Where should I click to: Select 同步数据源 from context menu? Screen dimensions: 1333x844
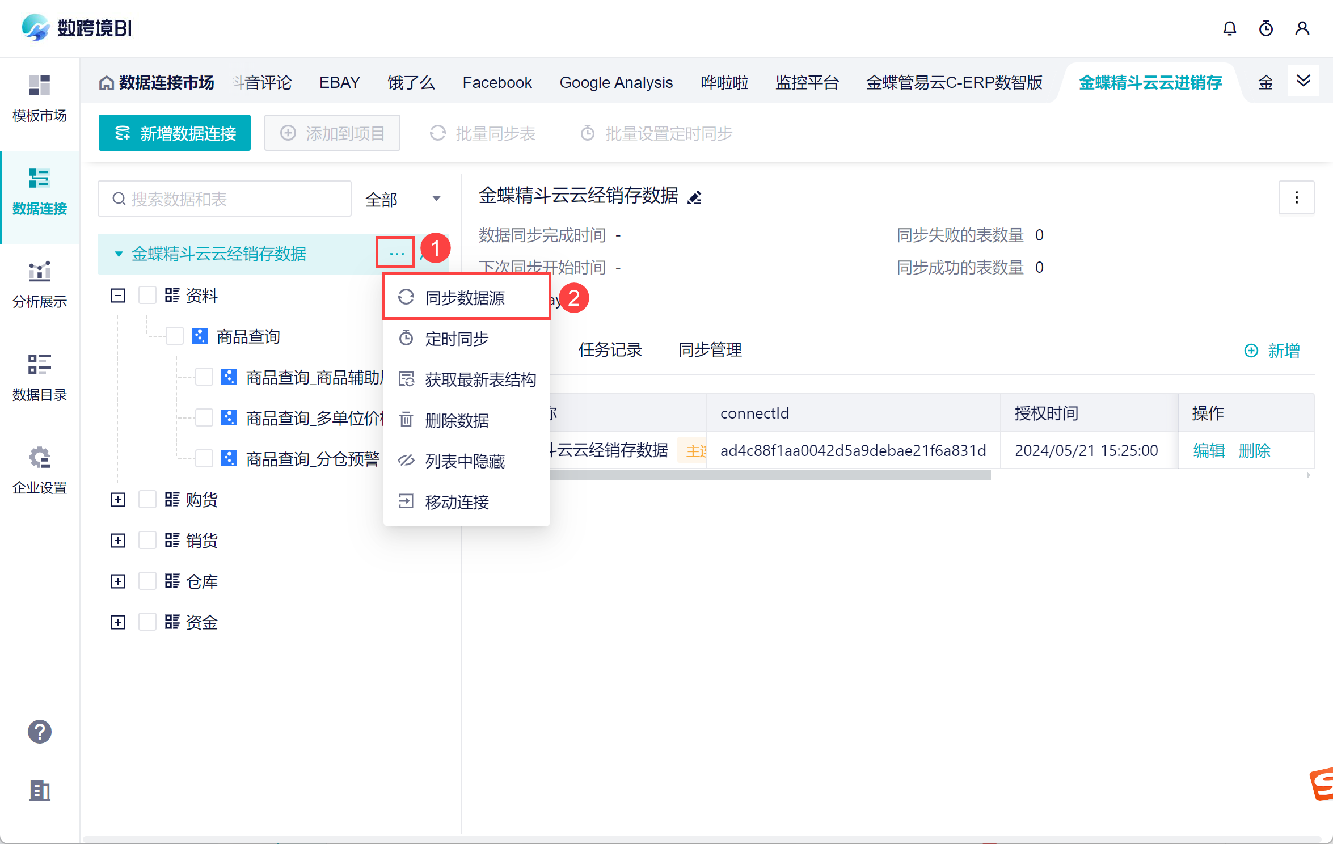[x=465, y=297]
